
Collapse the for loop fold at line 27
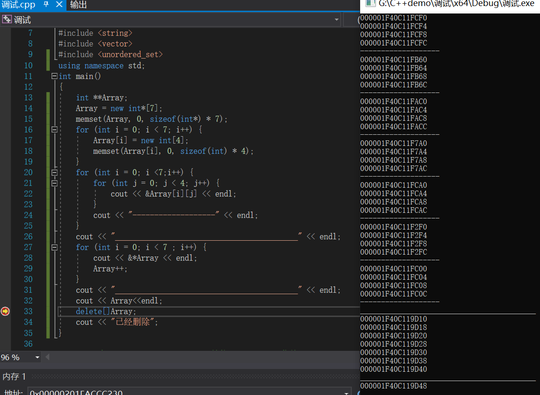pyautogui.click(x=54, y=247)
